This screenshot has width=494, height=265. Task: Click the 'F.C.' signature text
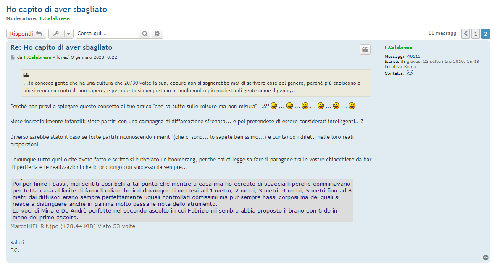[15, 250]
